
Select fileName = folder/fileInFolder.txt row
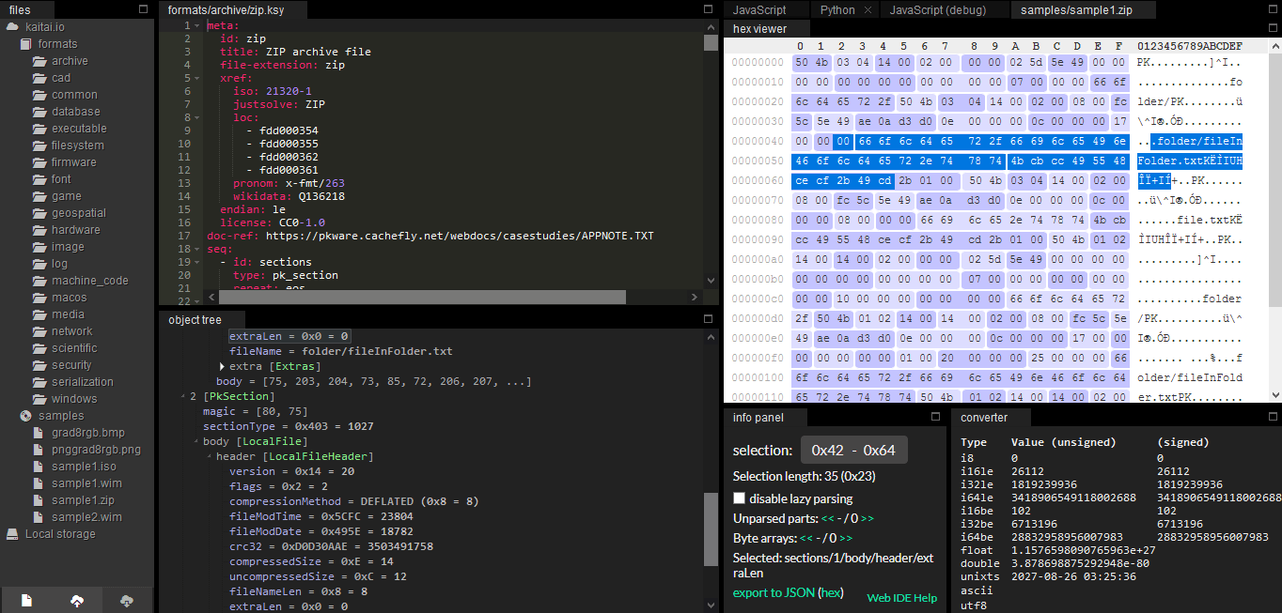pyautogui.click(x=341, y=351)
